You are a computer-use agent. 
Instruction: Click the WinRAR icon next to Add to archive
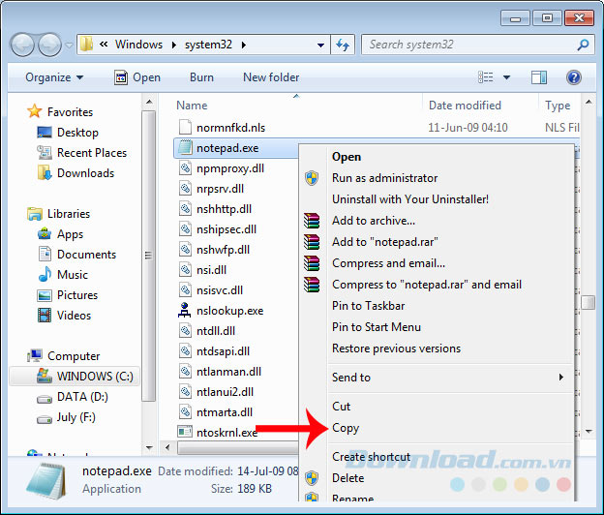click(x=312, y=221)
